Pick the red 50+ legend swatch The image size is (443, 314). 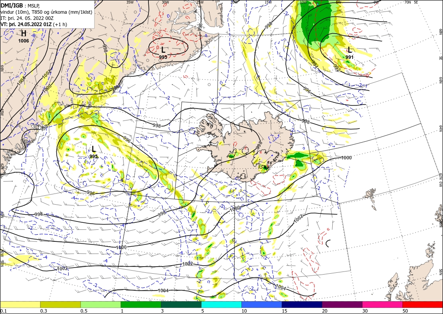pos(423,304)
